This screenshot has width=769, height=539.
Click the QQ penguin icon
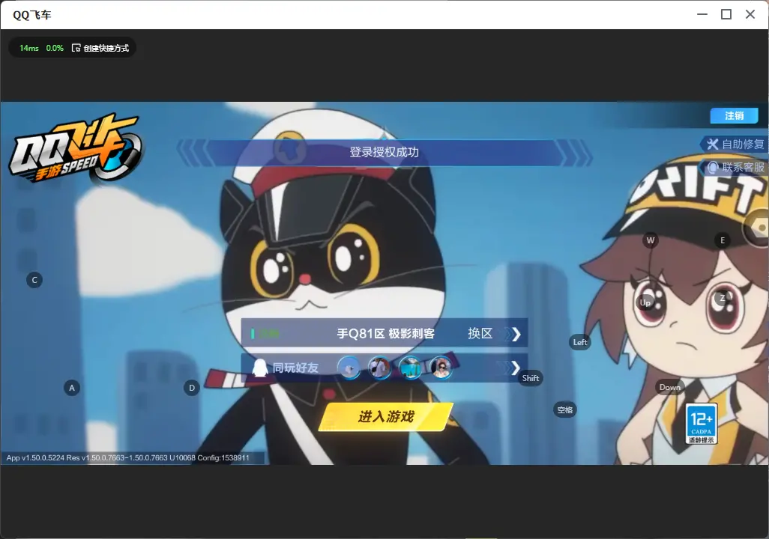click(x=259, y=368)
